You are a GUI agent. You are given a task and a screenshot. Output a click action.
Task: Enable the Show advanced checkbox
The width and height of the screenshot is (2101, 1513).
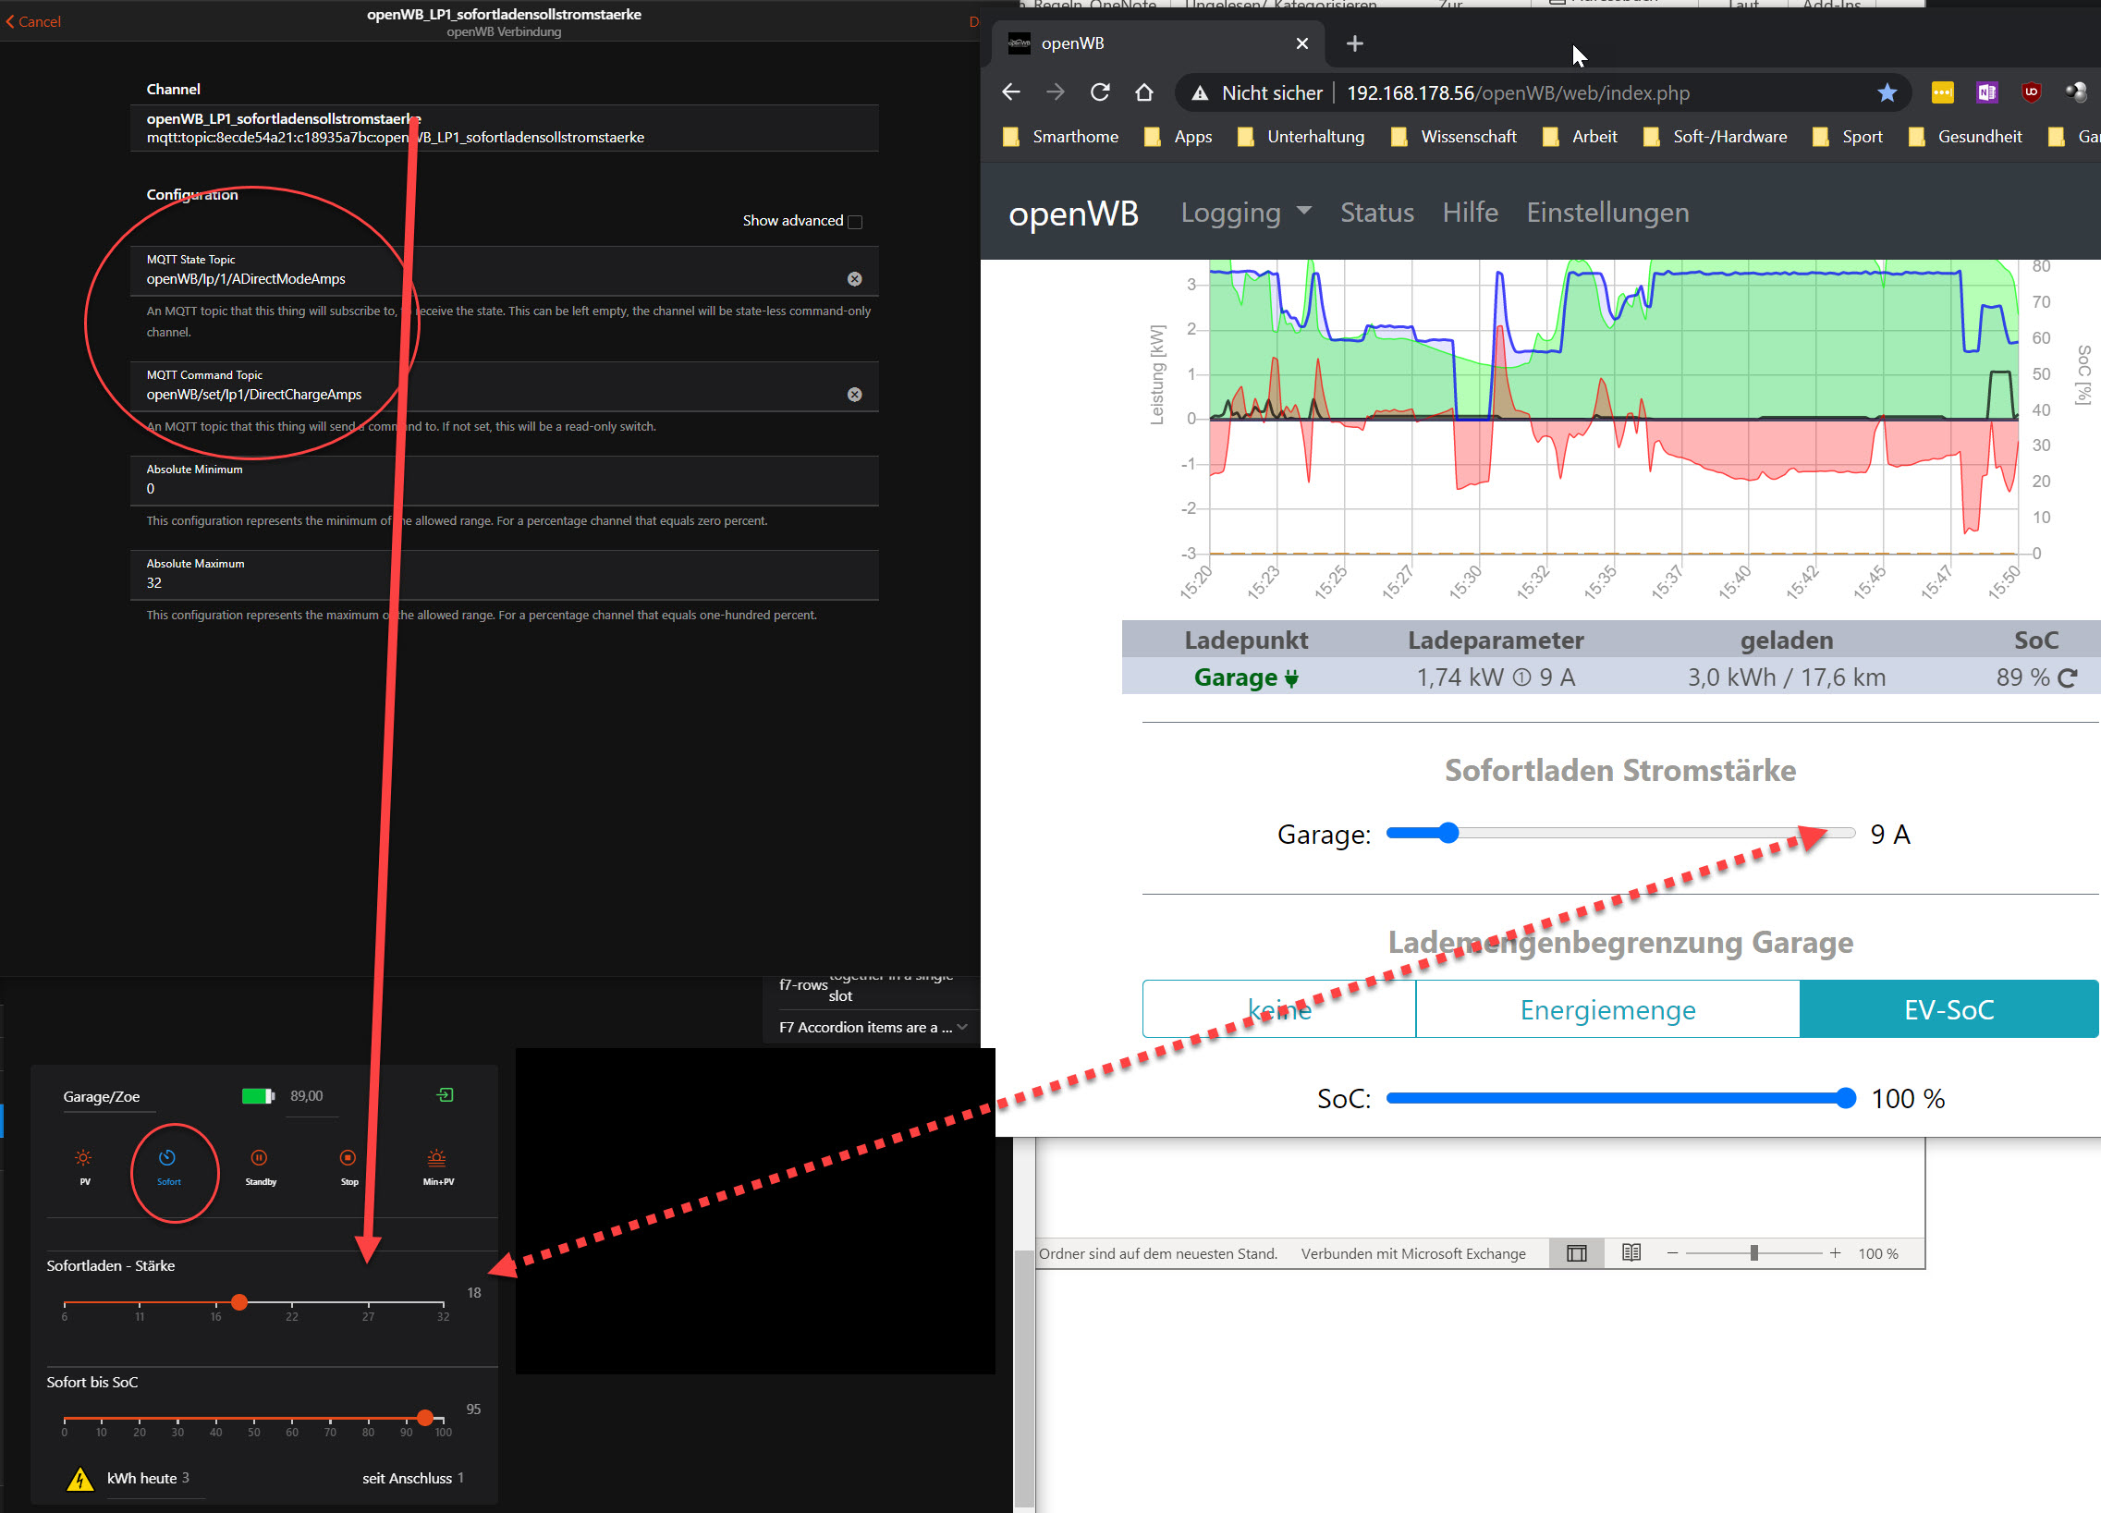pos(855,222)
